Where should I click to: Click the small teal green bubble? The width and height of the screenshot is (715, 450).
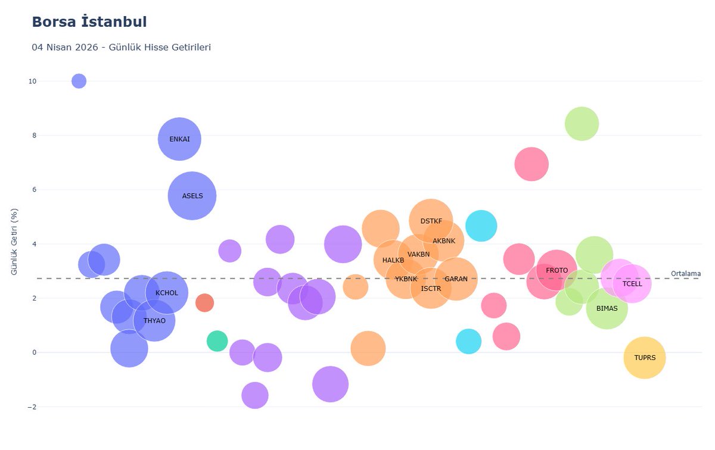click(217, 341)
